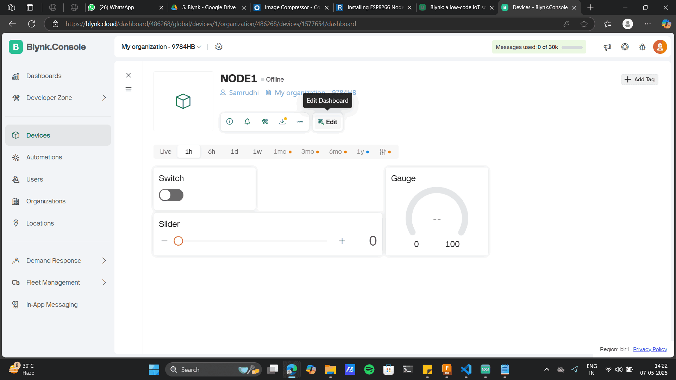This screenshot has height=380, width=676.
Task: Toggle the Switch widget on
Action: click(x=171, y=195)
